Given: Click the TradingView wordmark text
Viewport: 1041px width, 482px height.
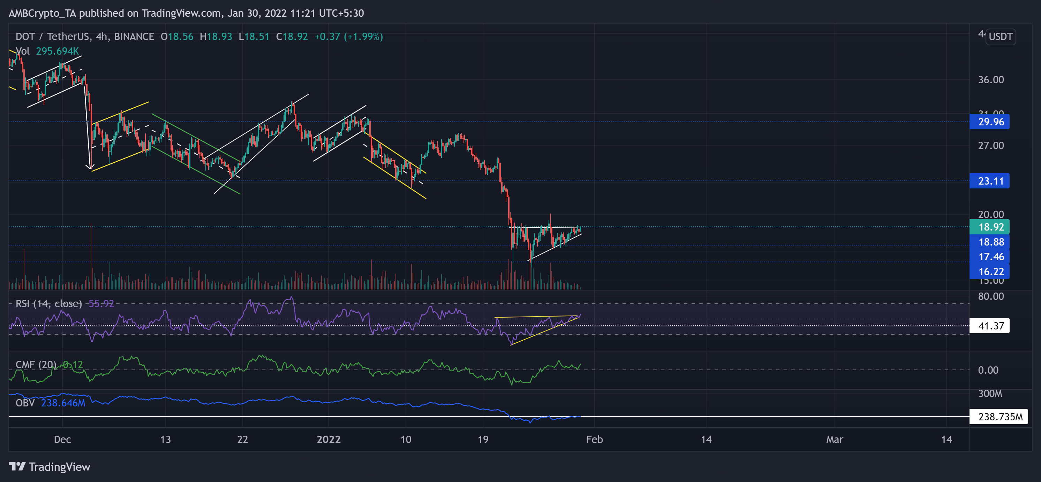Looking at the screenshot, I should coord(59,467).
